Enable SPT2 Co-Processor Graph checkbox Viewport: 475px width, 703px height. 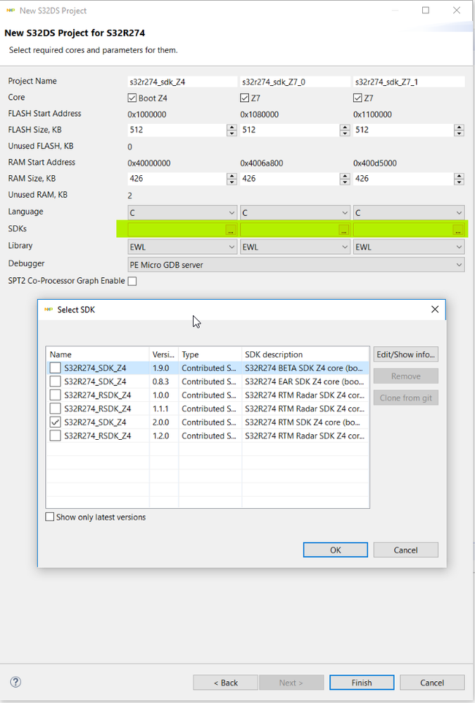click(x=132, y=281)
